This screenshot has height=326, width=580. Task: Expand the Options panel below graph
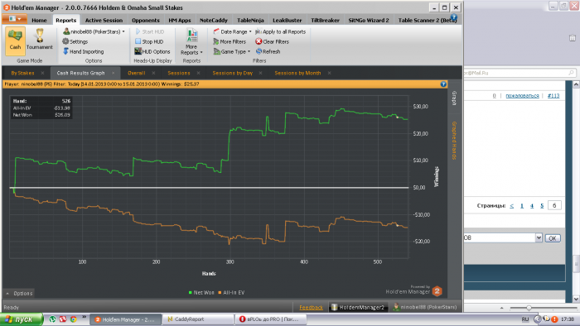click(x=19, y=294)
